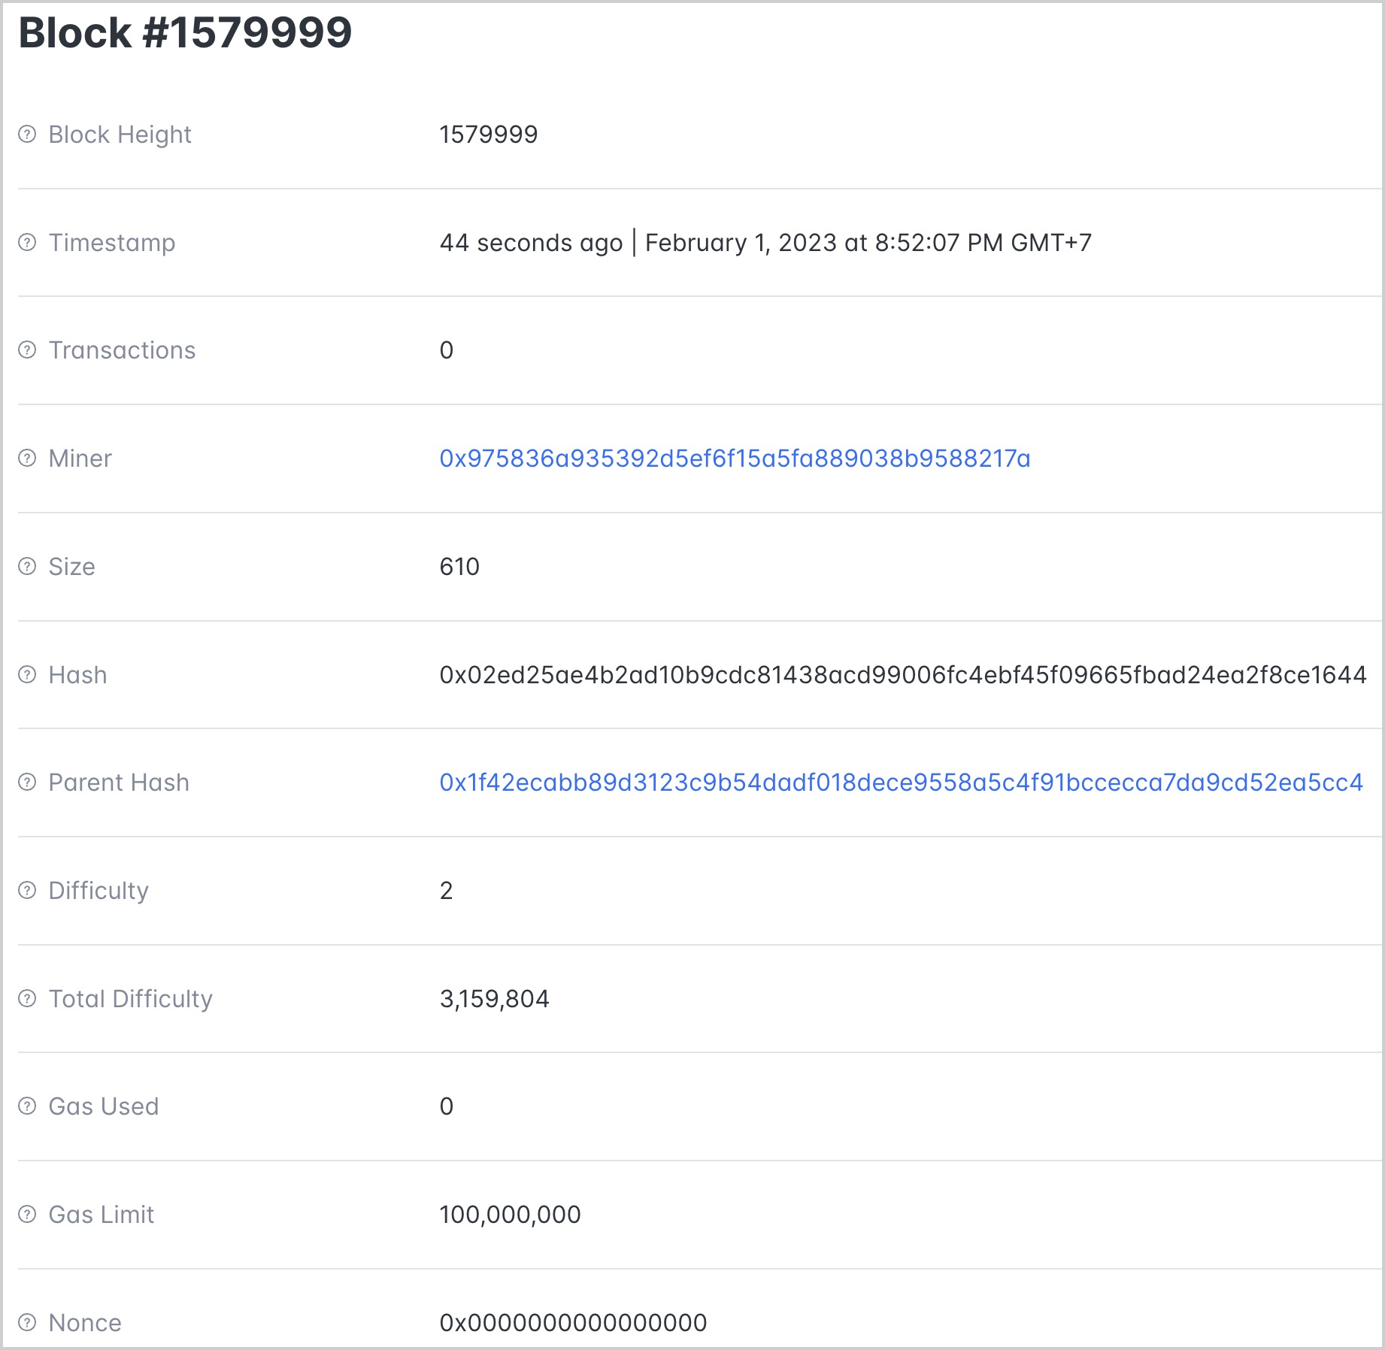Click the question-mark icon beside Difficulty

(27, 891)
